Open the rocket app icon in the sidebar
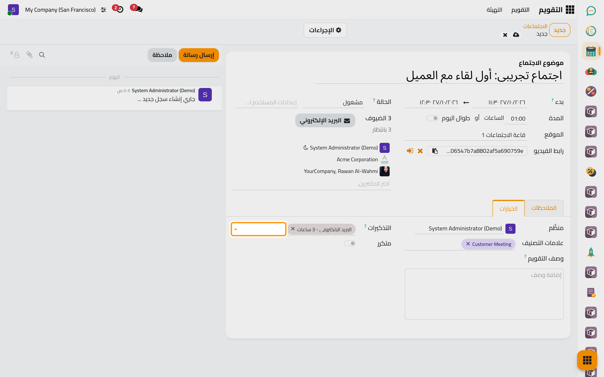This screenshot has width=604, height=377. click(x=591, y=252)
